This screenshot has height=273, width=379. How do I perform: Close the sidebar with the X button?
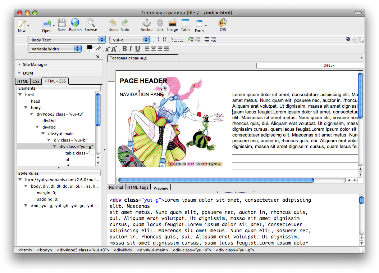click(x=98, y=57)
